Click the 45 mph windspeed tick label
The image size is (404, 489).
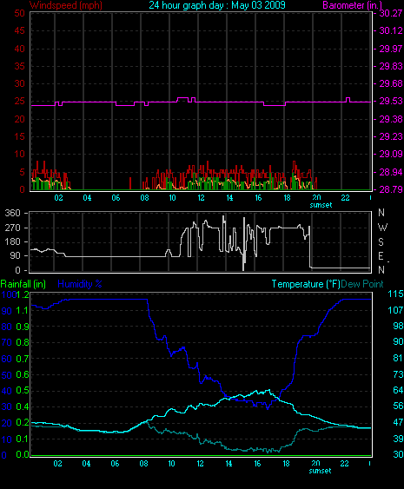click(20, 30)
